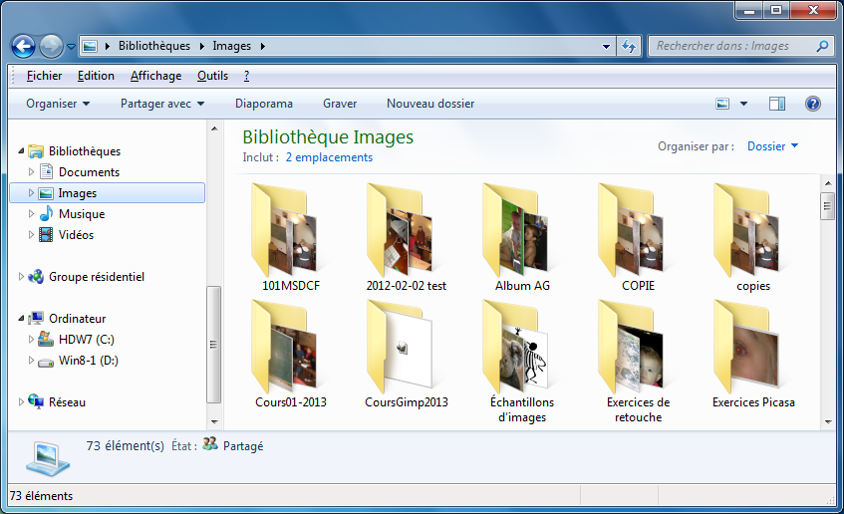Expand the arrow before Bibliothèques in address bar
Screen dimensions: 844x514
[x=107, y=46]
